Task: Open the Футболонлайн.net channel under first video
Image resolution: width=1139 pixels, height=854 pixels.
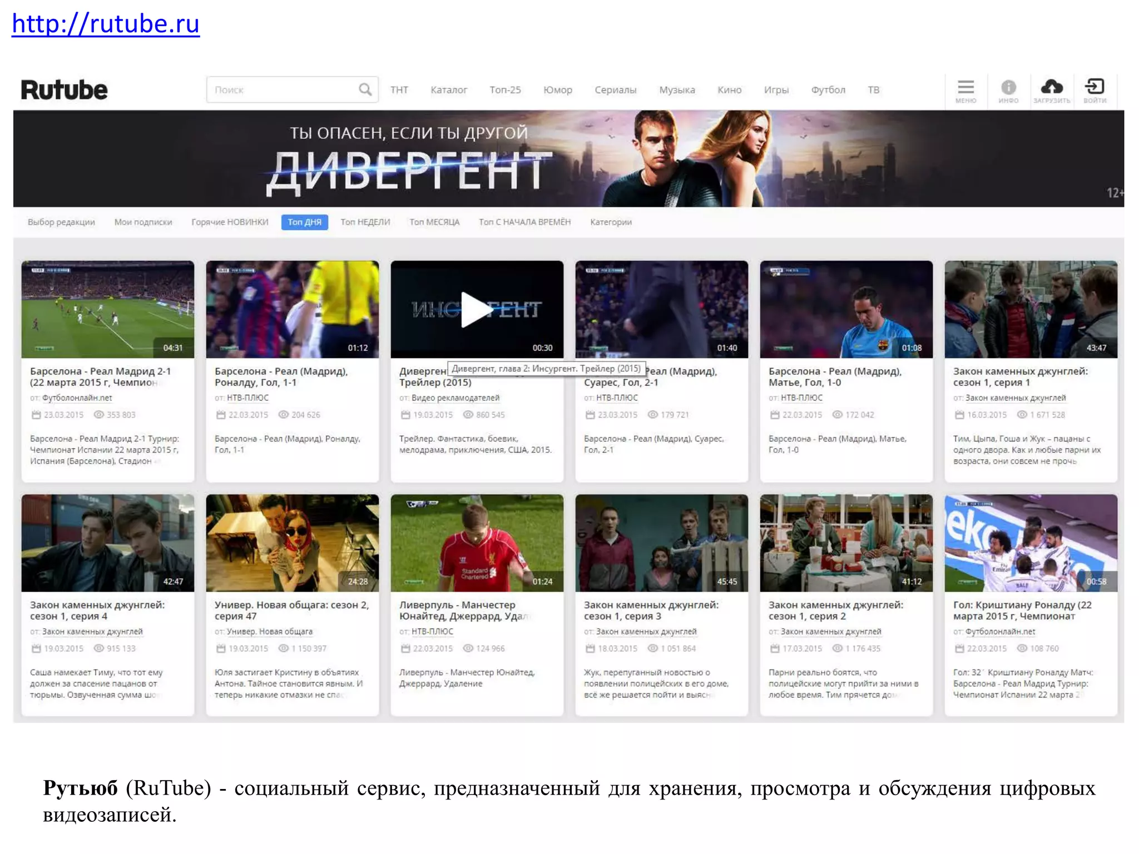Action: [77, 398]
